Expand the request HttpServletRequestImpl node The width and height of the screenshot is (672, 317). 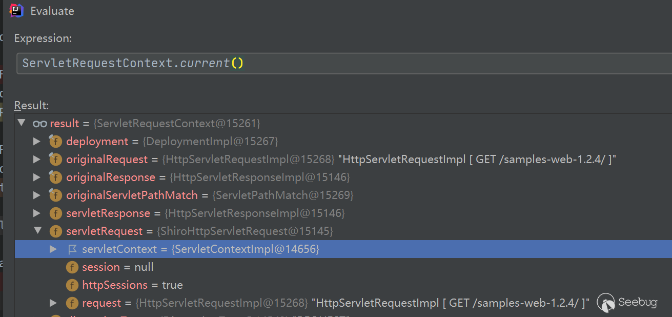point(53,303)
